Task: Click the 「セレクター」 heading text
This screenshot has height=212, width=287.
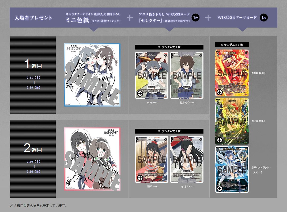Action: (150, 21)
